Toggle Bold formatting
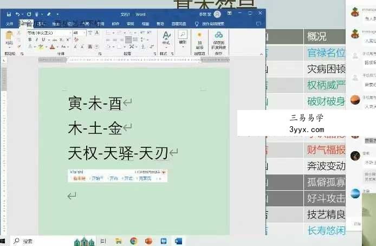 pyautogui.click(x=30, y=40)
